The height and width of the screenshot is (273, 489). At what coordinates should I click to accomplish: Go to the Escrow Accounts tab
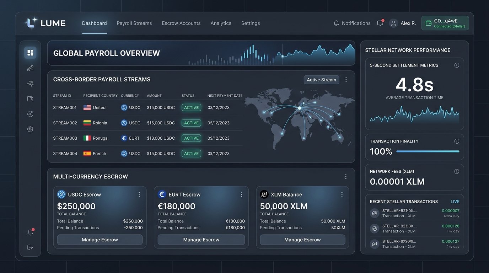181,23
